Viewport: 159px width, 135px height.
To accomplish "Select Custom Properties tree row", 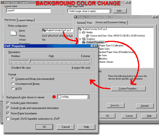I will [x=95, y=42].
